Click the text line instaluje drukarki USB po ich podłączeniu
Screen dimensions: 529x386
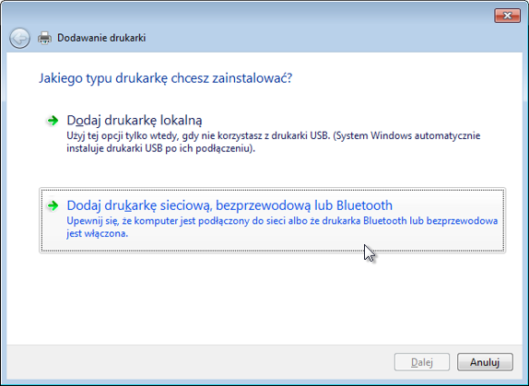point(161,148)
